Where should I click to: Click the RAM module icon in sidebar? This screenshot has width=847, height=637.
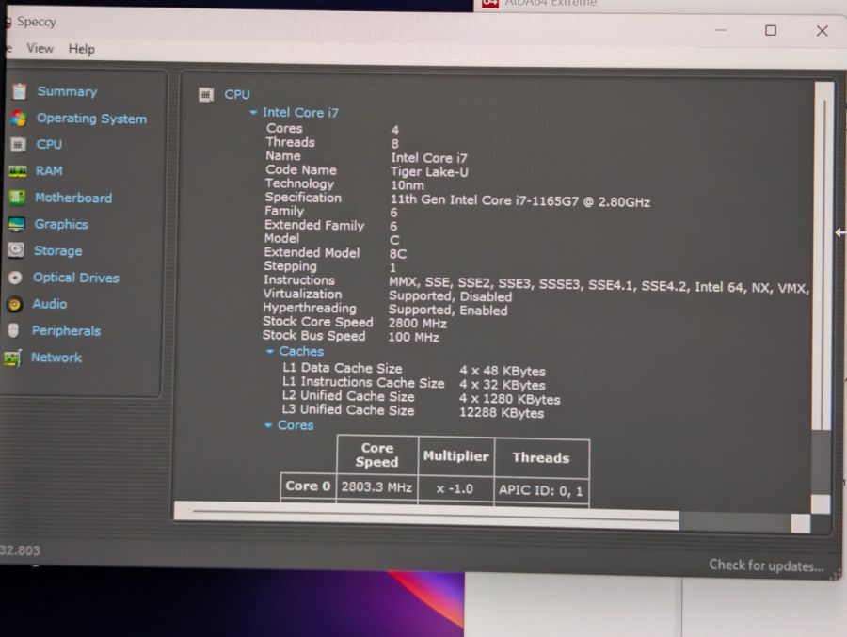tap(17, 171)
